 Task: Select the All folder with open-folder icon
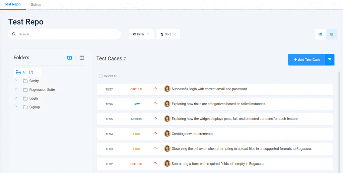point(18,72)
